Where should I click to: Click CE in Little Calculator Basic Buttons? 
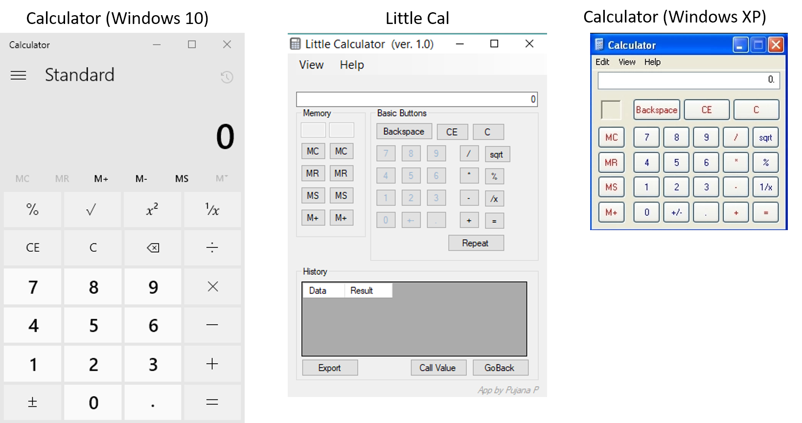tap(452, 132)
